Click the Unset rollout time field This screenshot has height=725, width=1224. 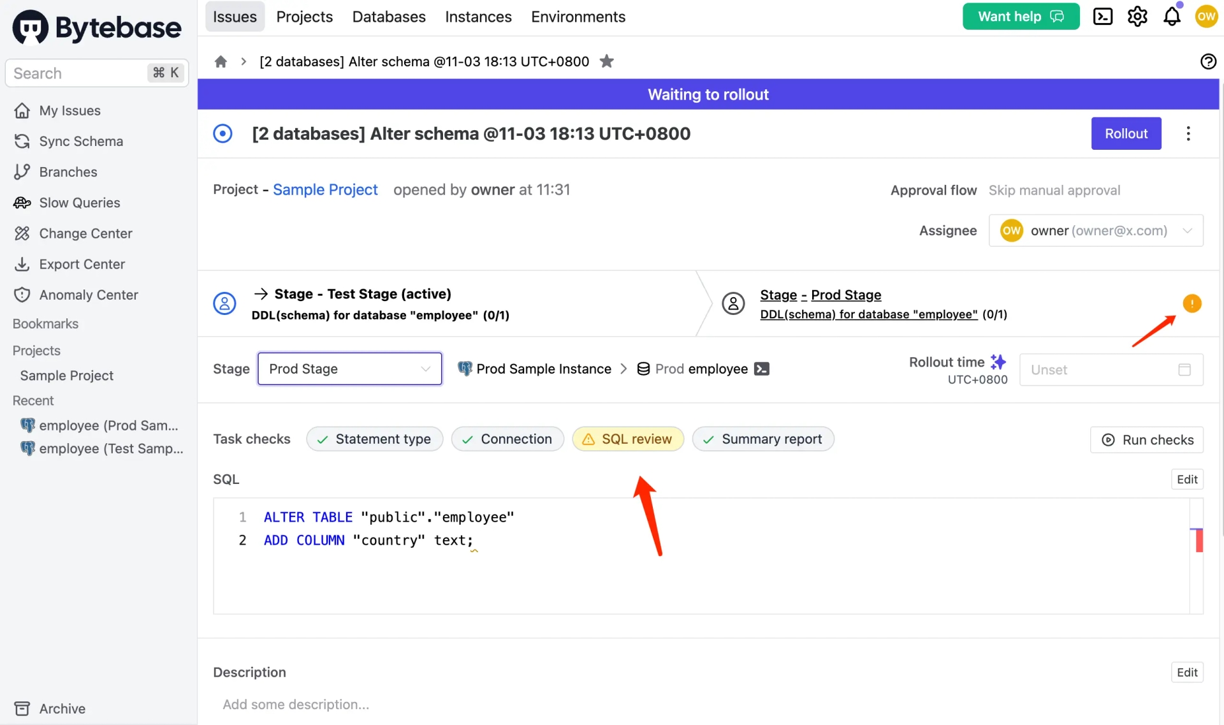[x=1111, y=370]
